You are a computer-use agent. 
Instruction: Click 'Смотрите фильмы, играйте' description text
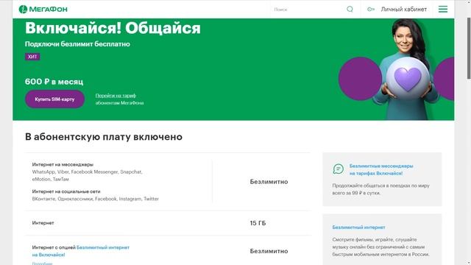[381, 247]
